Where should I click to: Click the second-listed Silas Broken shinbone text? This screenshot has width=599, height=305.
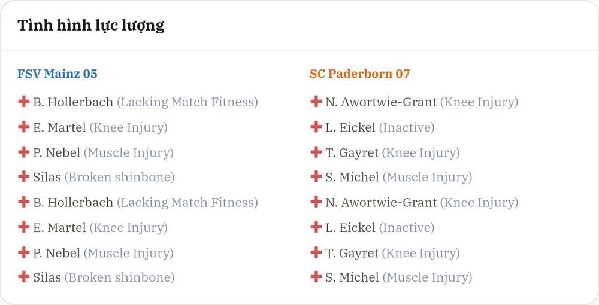(x=119, y=277)
